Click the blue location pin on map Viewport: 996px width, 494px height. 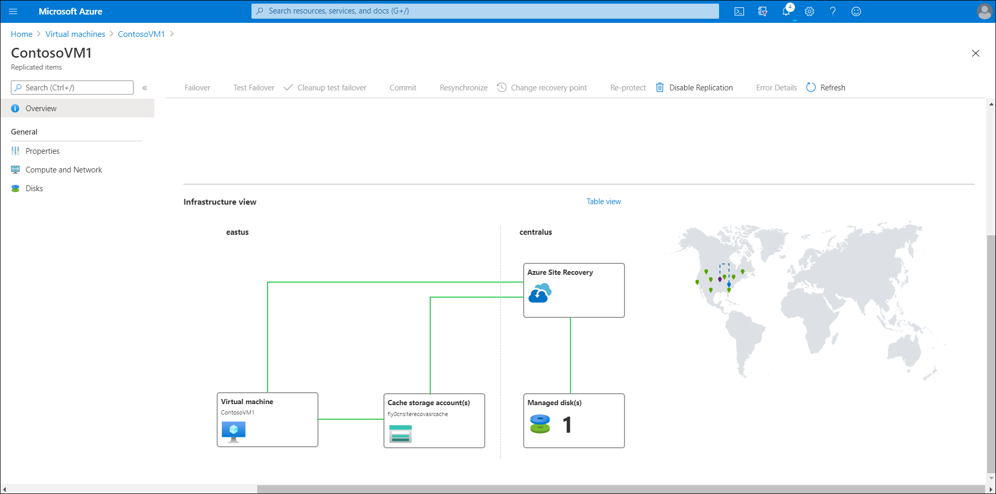729,284
